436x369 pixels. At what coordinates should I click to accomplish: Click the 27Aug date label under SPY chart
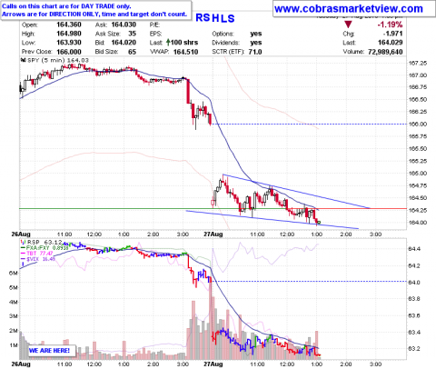click(213, 234)
